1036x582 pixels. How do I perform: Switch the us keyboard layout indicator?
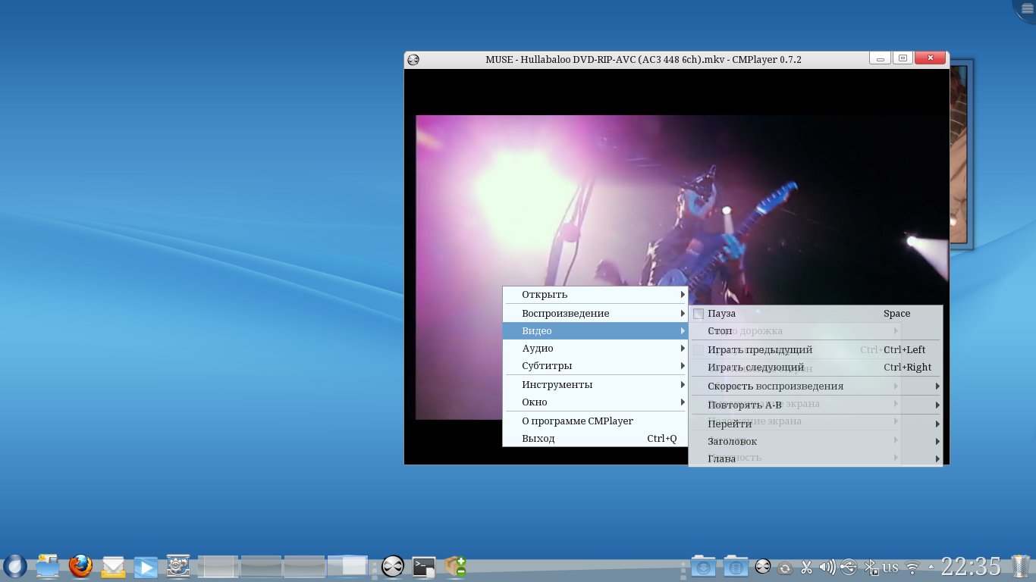point(890,566)
